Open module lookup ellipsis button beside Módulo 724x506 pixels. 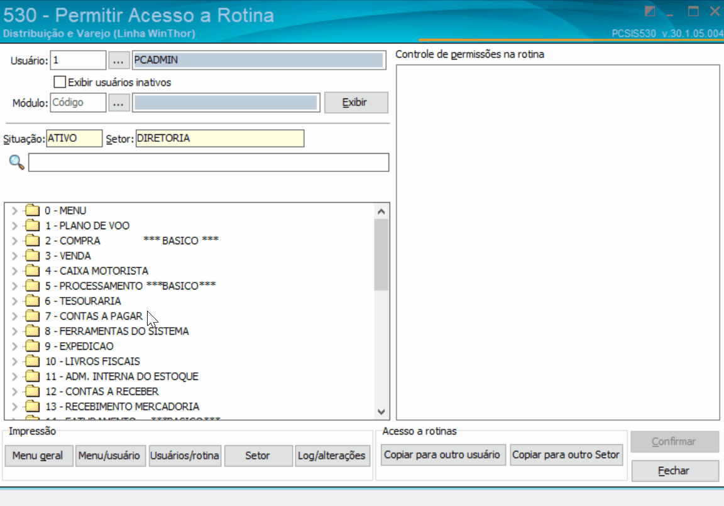click(x=119, y=103)
